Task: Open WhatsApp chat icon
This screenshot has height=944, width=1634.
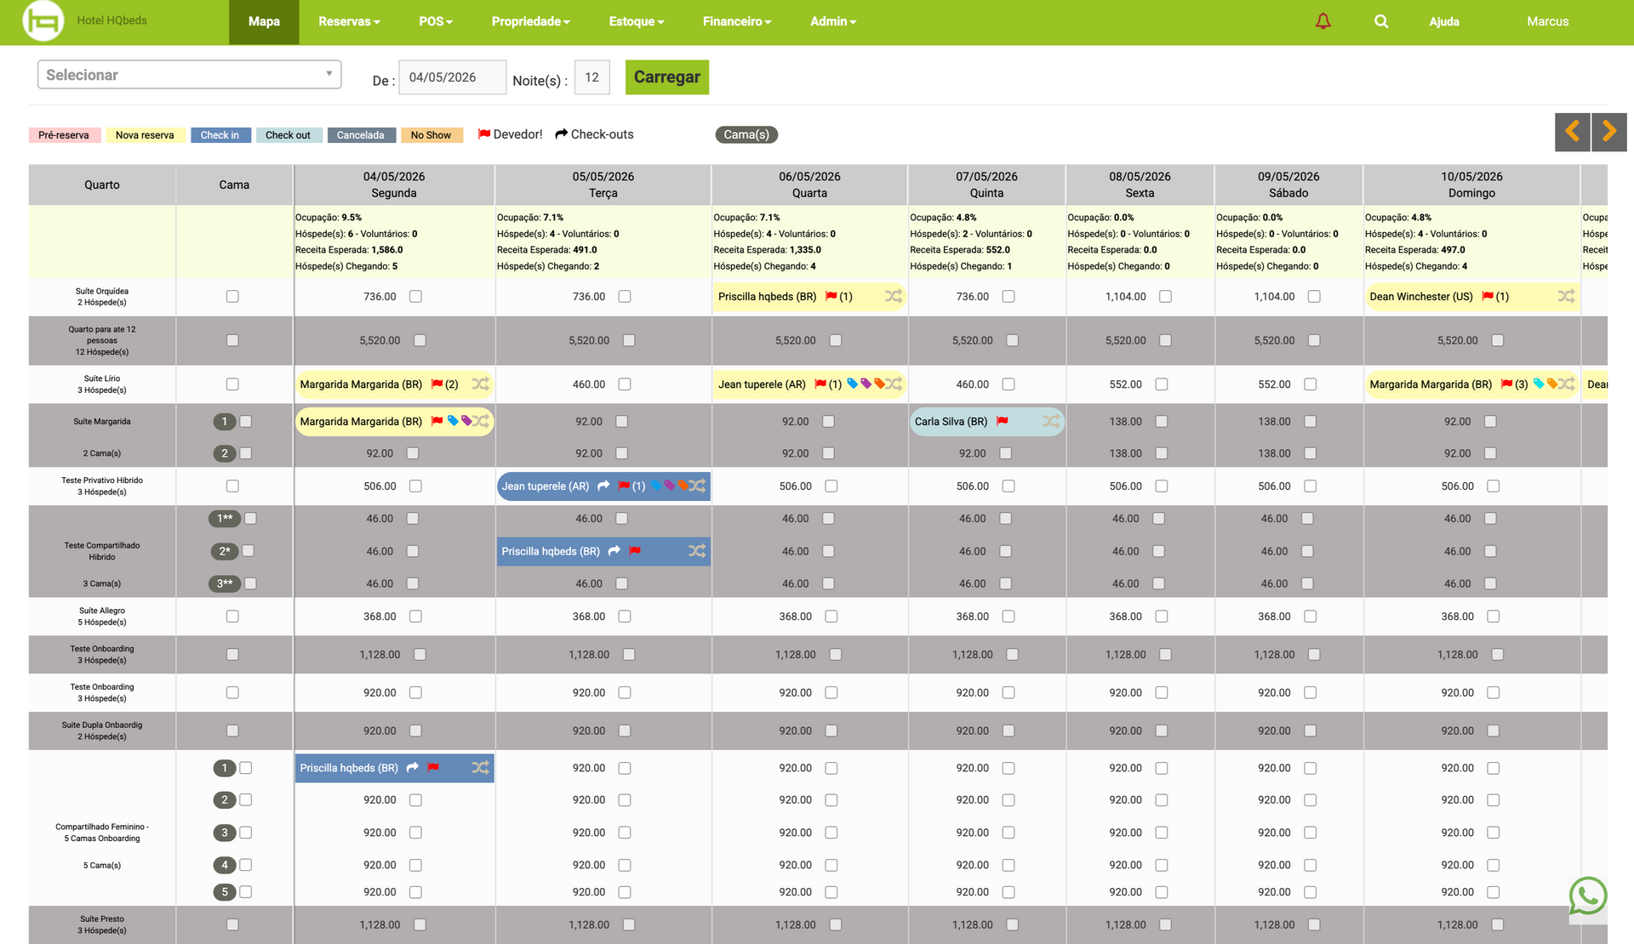Action: point(1588,896)
